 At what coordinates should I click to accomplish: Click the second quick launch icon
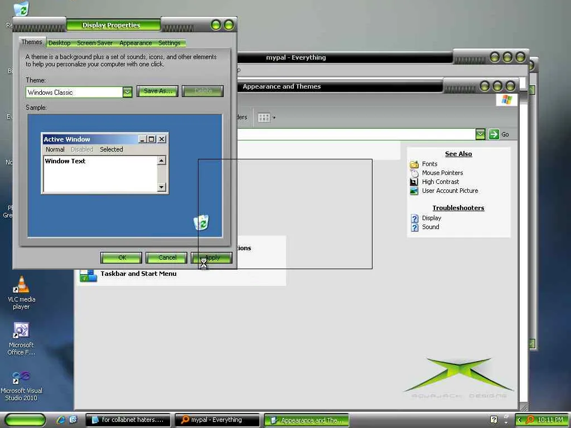[x=73, y=420]
